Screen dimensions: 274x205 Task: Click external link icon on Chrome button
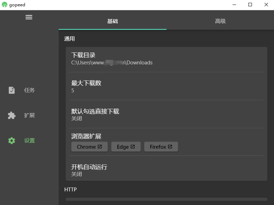[x=100, y=147]
